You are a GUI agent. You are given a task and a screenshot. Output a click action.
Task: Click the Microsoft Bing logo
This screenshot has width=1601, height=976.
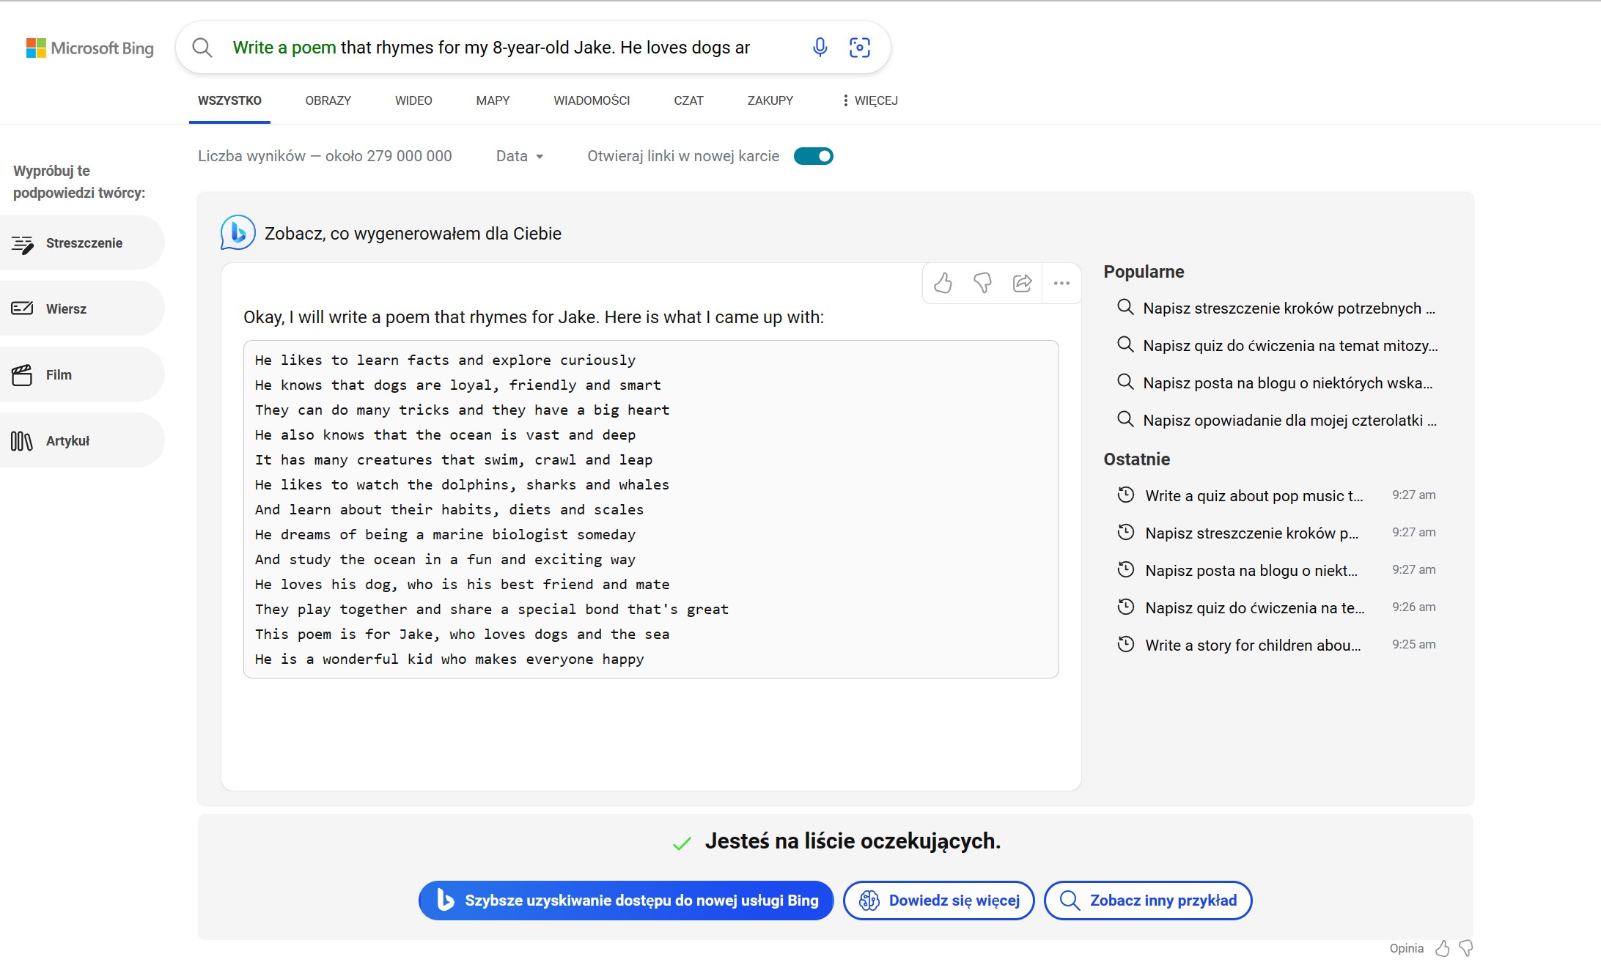point(89,48)
